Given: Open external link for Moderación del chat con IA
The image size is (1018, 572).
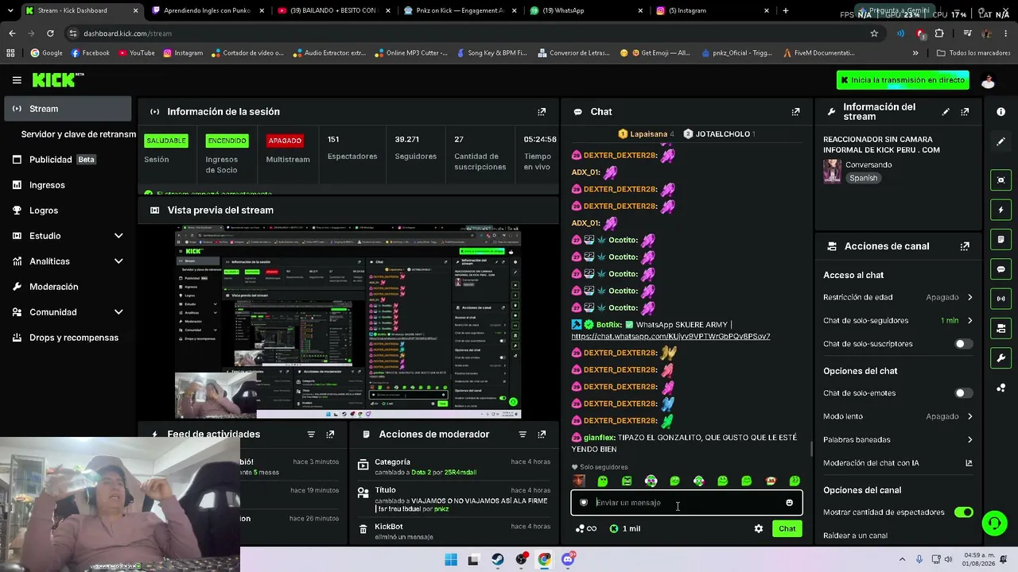Looking at the screenshot, I should [x=969, y=463].
